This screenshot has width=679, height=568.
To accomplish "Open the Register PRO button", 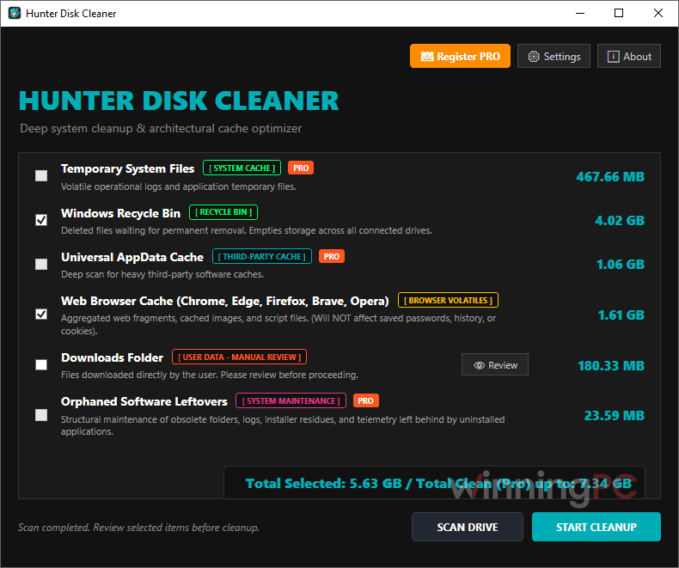I will tap(460, 56).
